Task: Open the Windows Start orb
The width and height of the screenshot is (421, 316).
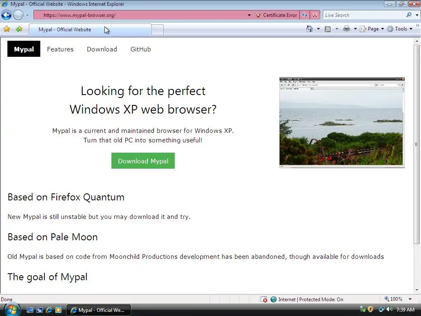Action: point(12,309)
